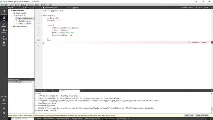Click the Line 13 Col position indicator
This screenshot has width=213, height=120.
pyautogui.click(x=203, y=8)
